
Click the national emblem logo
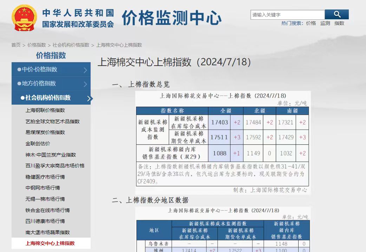coord(24,18)
